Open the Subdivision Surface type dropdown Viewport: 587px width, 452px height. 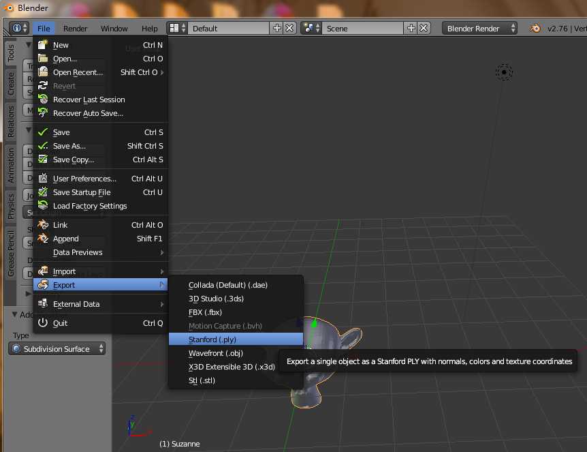pyautogui.click(x=57, y=348)
